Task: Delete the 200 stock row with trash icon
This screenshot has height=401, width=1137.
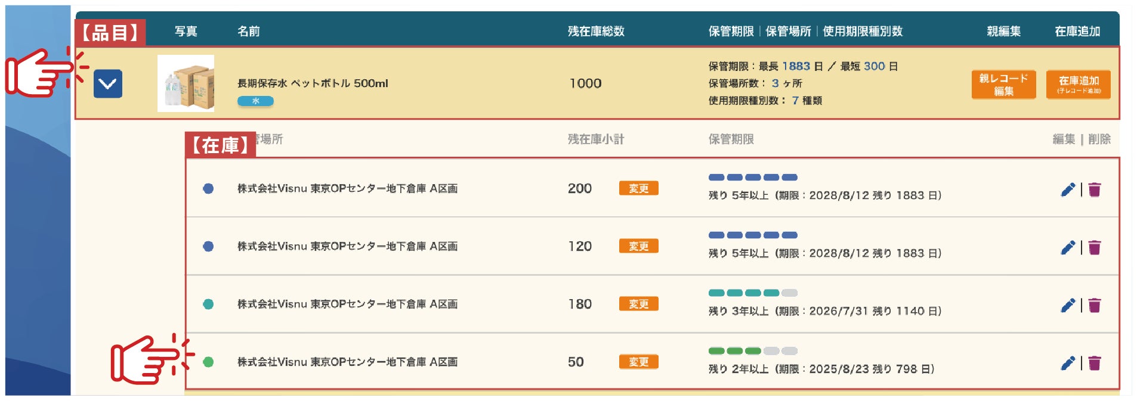Action: click(x=1095, y=189)
